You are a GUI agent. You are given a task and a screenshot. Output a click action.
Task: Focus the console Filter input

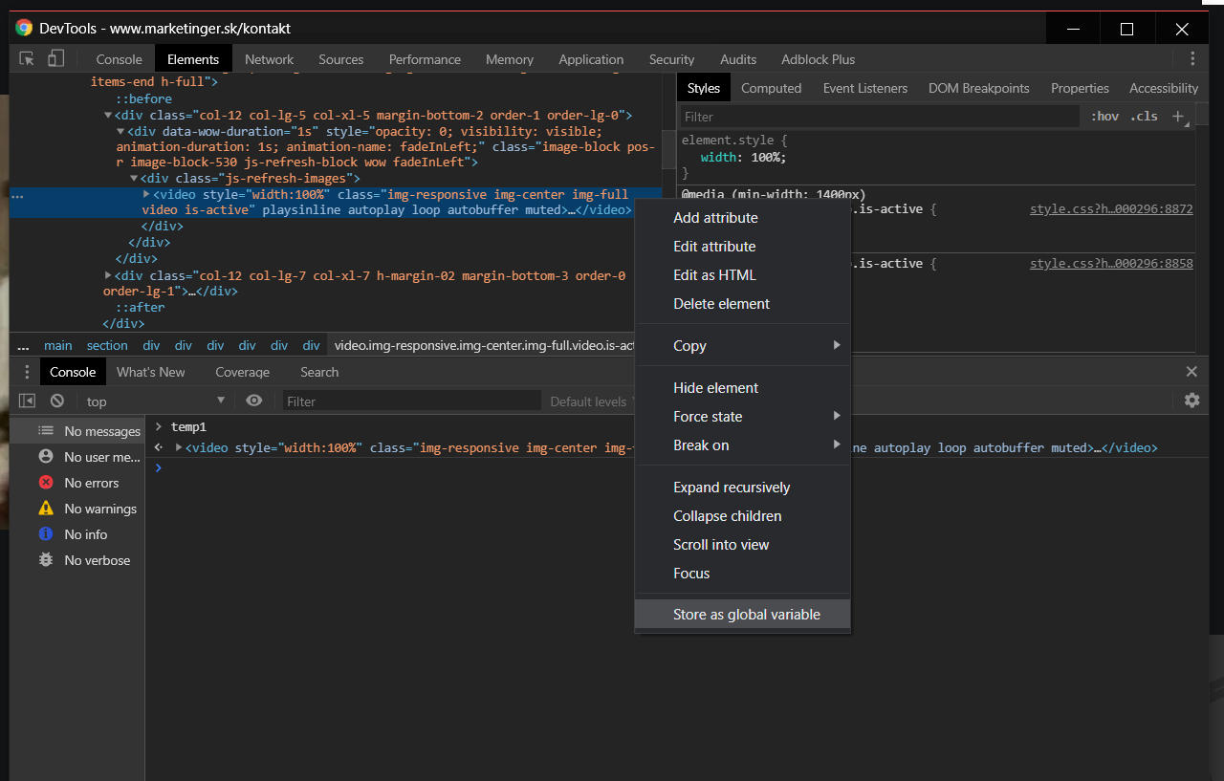[412, 401]
